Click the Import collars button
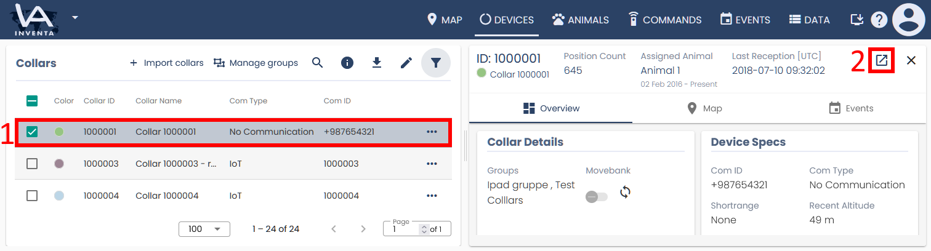The image size is (931, 251). click(x=167, y=63)
